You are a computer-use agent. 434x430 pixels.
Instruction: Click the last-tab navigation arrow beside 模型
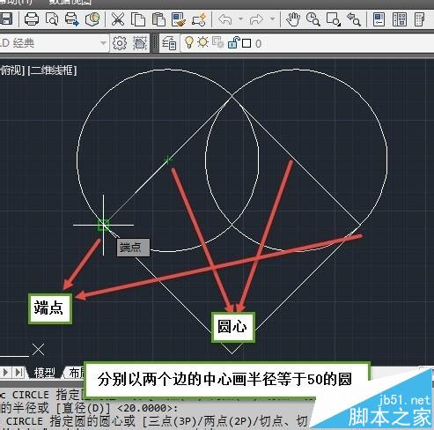pyautogui.click(x=18, y=373)
